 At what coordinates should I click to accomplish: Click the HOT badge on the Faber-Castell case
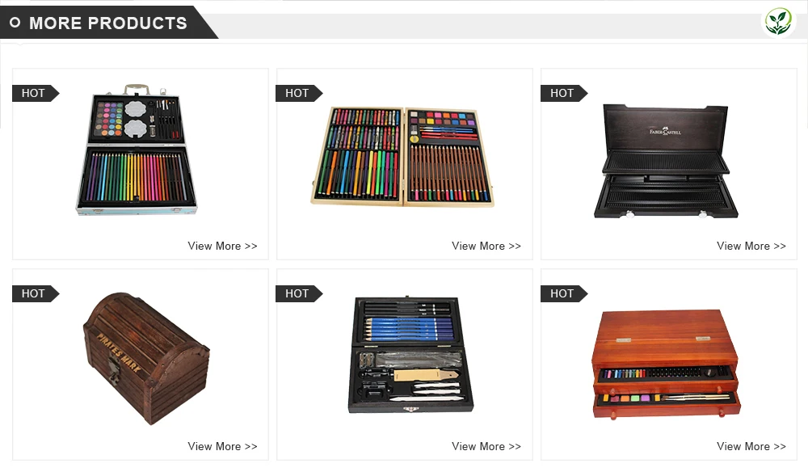point(564,93)
